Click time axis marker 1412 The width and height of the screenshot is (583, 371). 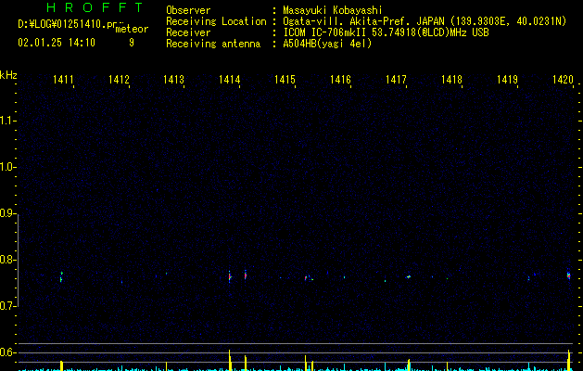[x=119, y=80]
